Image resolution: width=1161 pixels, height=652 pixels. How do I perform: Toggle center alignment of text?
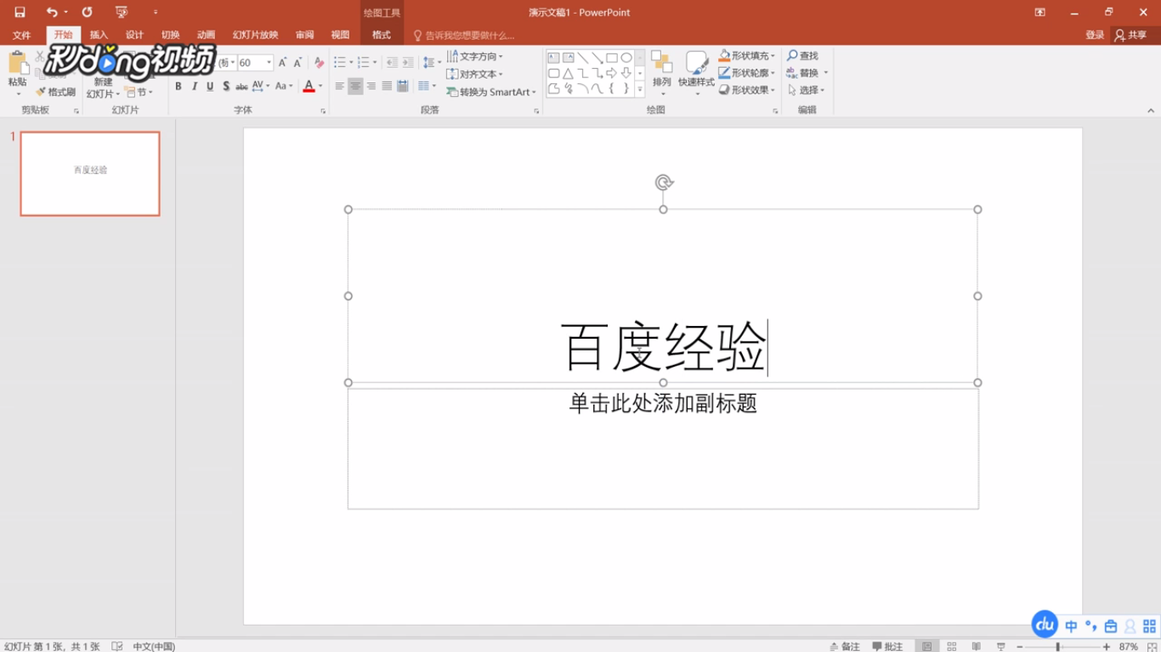[355, 87]
